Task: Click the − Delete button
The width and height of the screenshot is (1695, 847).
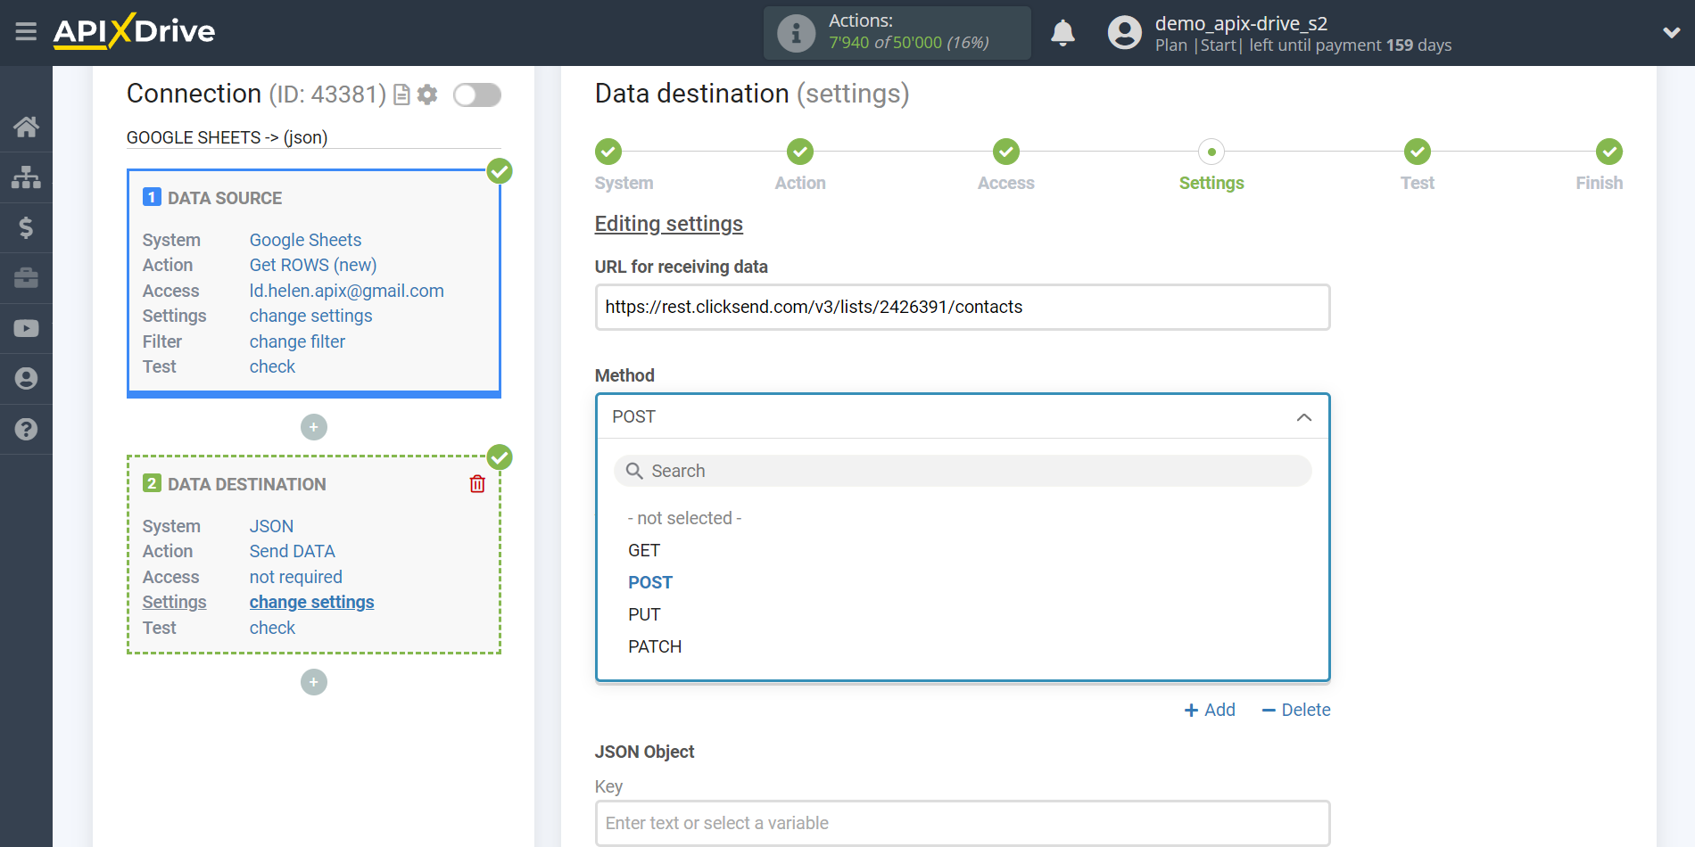Action: (1296, 710)
